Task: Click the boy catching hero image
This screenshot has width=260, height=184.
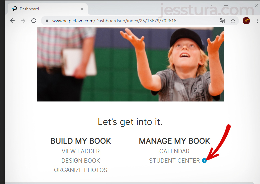Action: pyautogui.click(x=130, y=64)
